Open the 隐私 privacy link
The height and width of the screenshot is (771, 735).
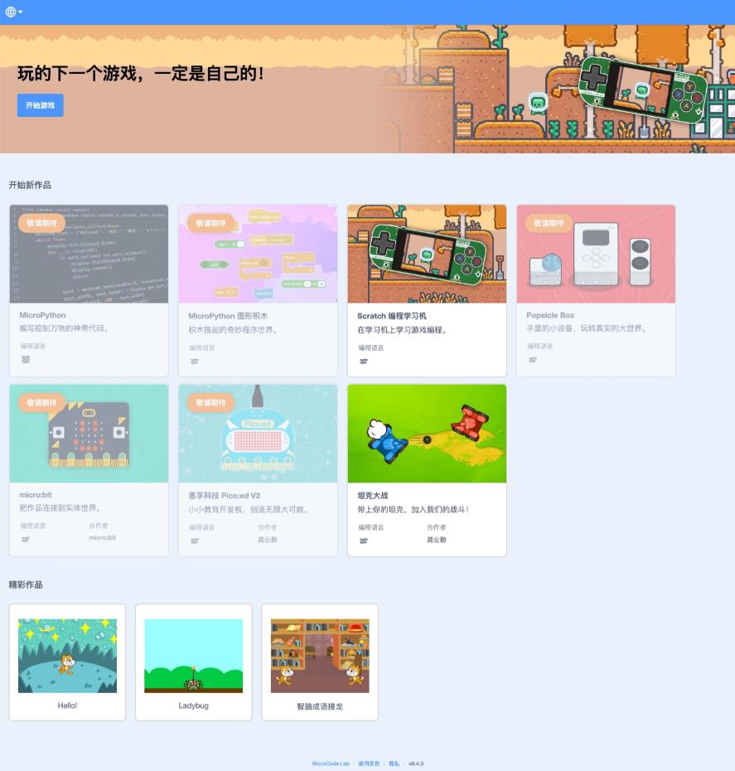point(394,764)
